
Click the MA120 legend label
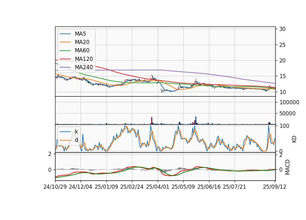click(84, 59)
